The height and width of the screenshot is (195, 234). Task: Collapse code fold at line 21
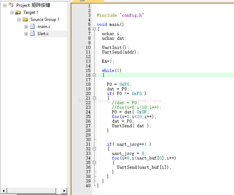[x=94, y=98]
